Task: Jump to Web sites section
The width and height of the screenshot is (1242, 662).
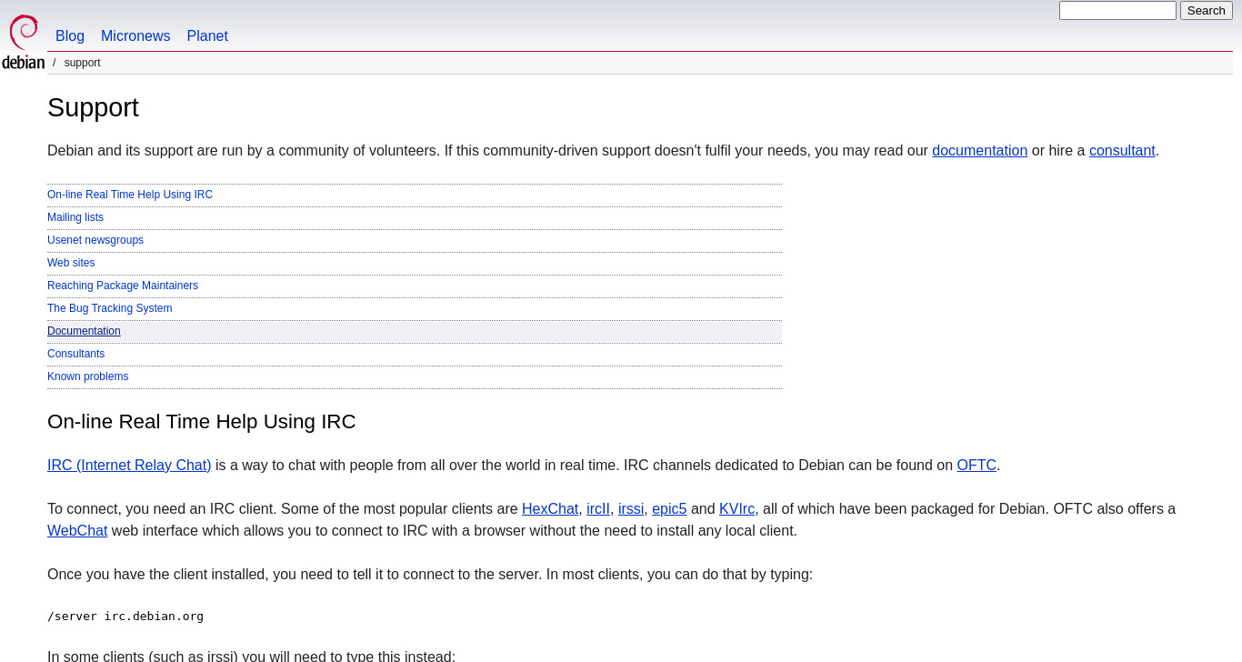Action: [71, 263]
